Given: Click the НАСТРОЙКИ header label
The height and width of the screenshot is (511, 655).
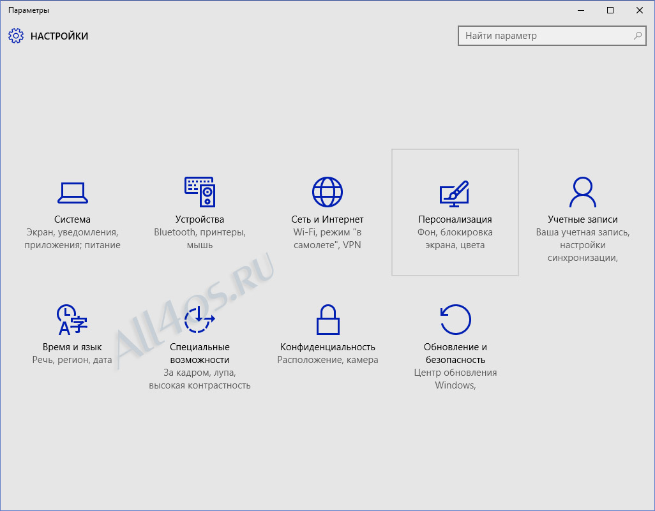Looking at the screenshot, I should [59, 36].
